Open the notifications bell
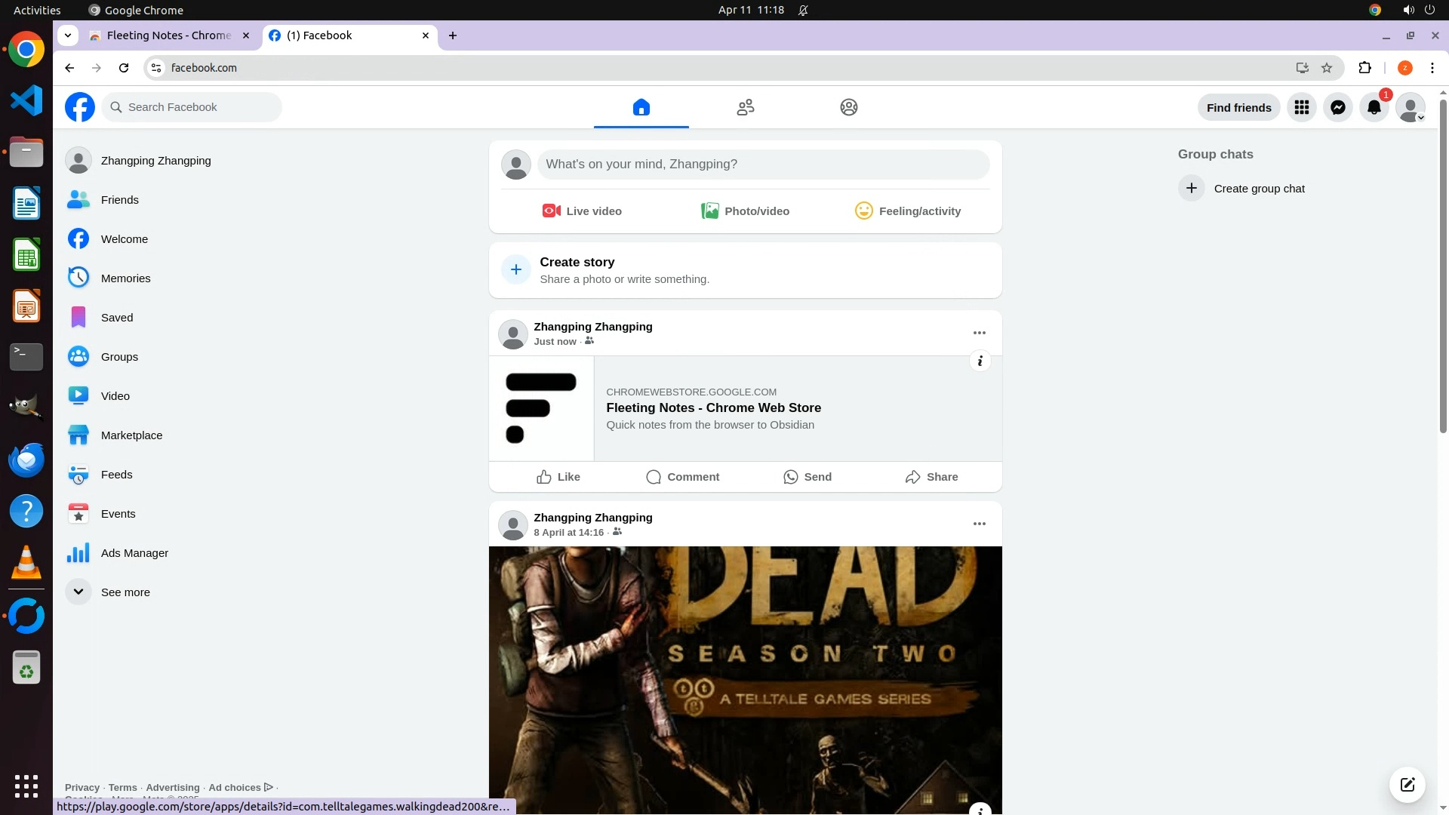Screen dimensions: 1449x815 click(x=1374, y=108)
